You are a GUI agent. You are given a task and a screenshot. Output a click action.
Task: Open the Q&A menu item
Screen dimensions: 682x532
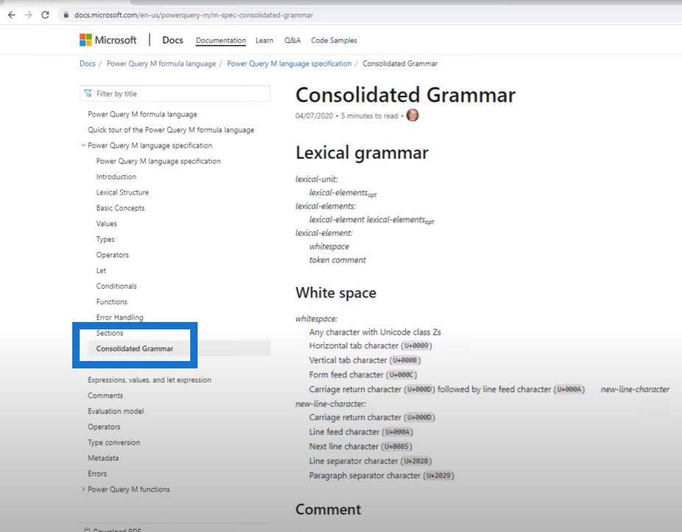pos(292,41)
